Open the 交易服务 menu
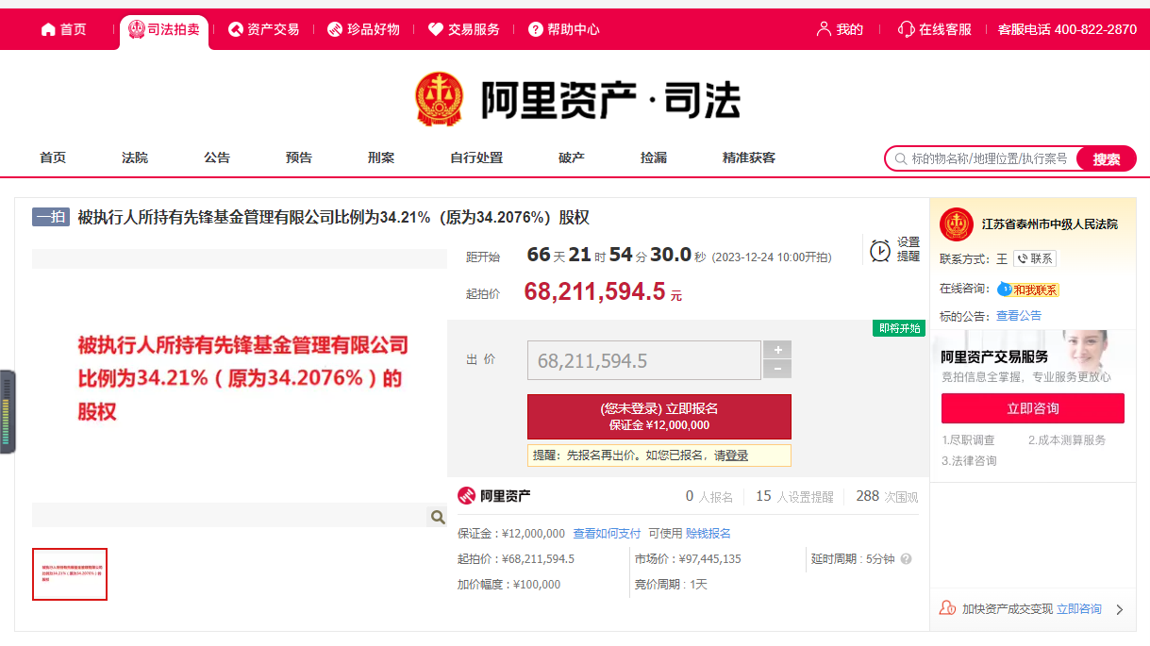Screen dimensions: 1150x646 click(463, 29)
